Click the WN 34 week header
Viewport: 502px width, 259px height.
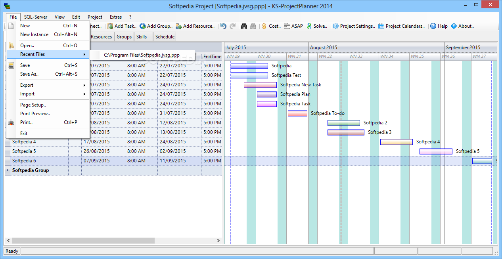(x=394, y=57)
